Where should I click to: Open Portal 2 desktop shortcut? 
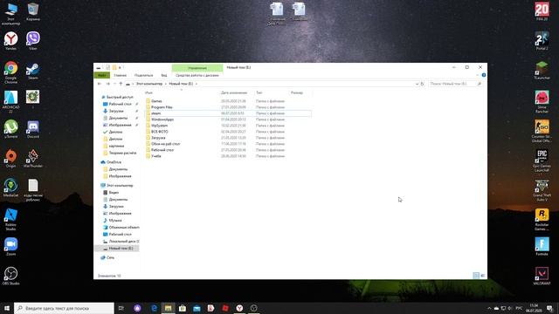tap(542, 40)
